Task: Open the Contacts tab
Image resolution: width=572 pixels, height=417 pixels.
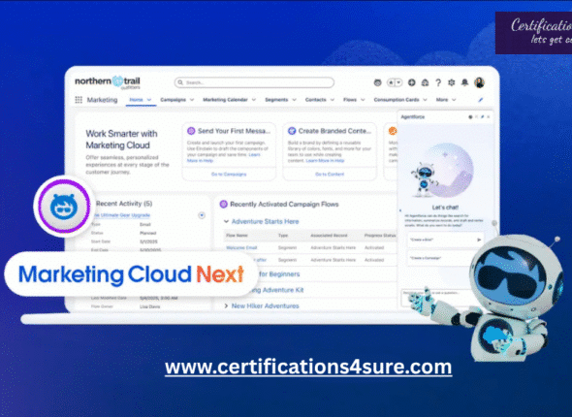Action: pos(315,100)
